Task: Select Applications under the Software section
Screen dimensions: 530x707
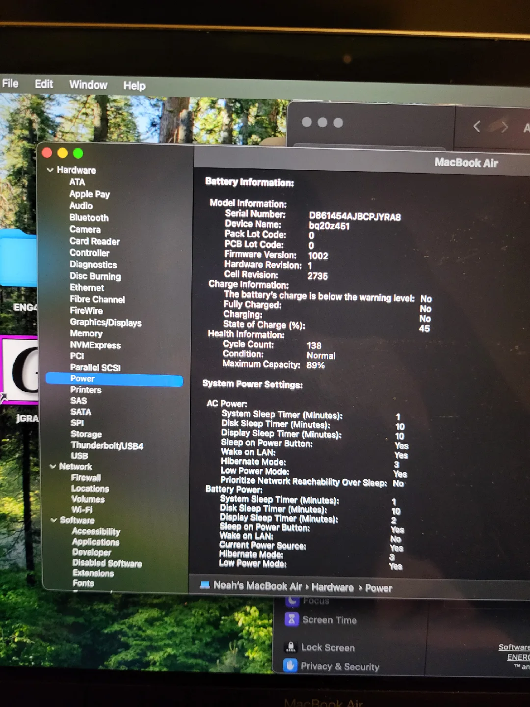Action: [x=95, y=542]
